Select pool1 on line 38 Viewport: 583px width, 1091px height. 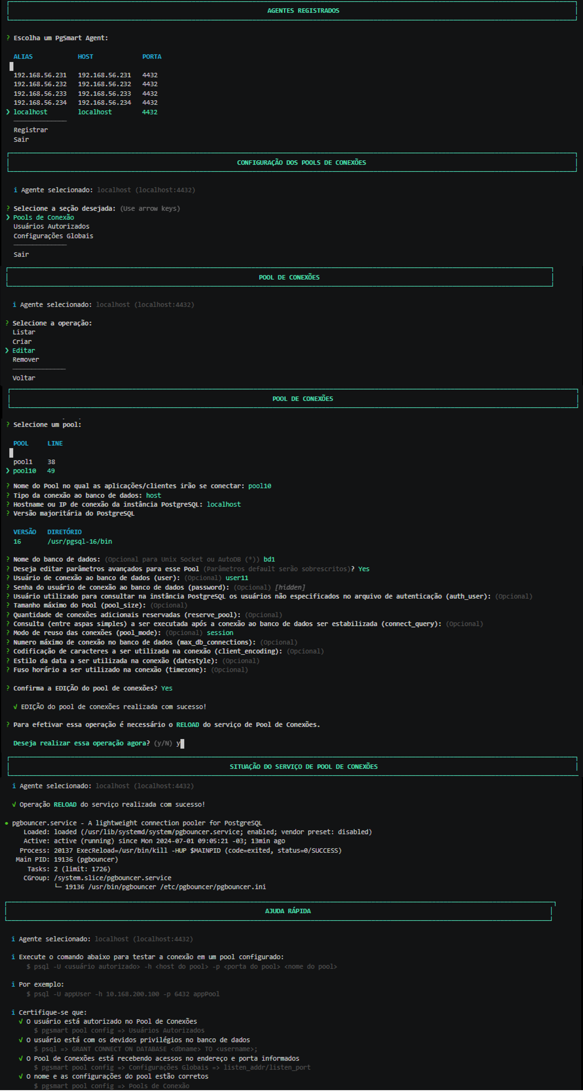pyautogui.click(x=34, y=462)
